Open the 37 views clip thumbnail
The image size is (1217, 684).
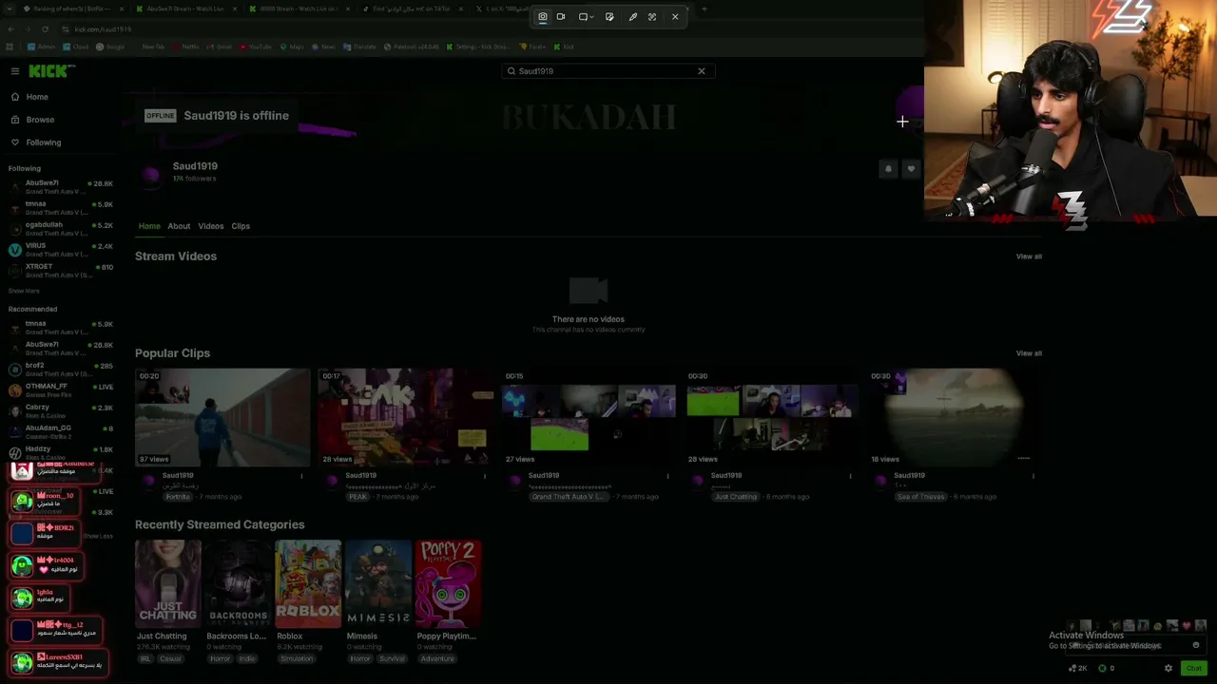222,418
